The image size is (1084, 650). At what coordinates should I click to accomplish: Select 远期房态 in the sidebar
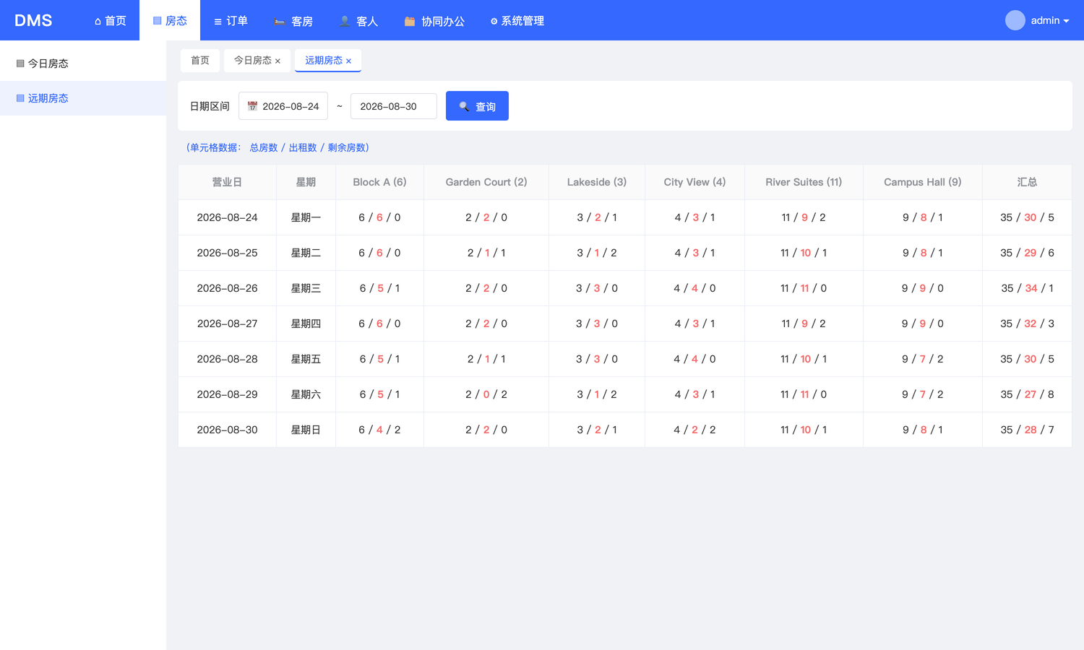(x=83, y=98)
